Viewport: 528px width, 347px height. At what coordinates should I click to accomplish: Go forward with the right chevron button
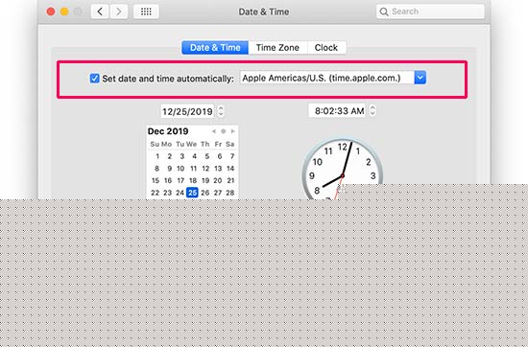(x=118, y=12)
